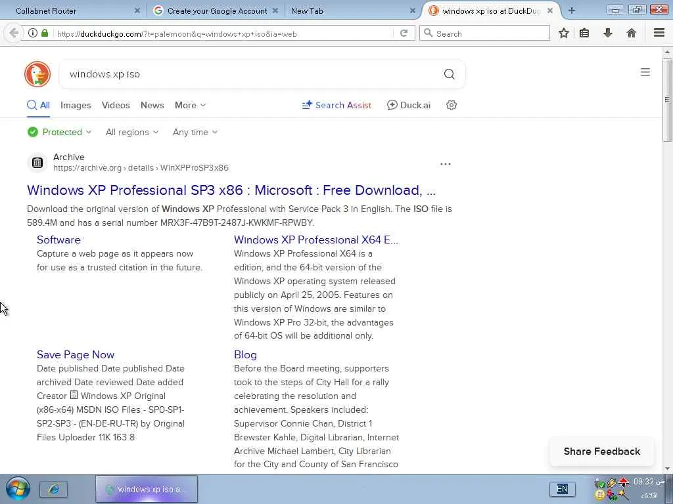Image resolution: width=673 pixels, height=504 pixels.
Task: Select the All search category
Action: [38, 105]
